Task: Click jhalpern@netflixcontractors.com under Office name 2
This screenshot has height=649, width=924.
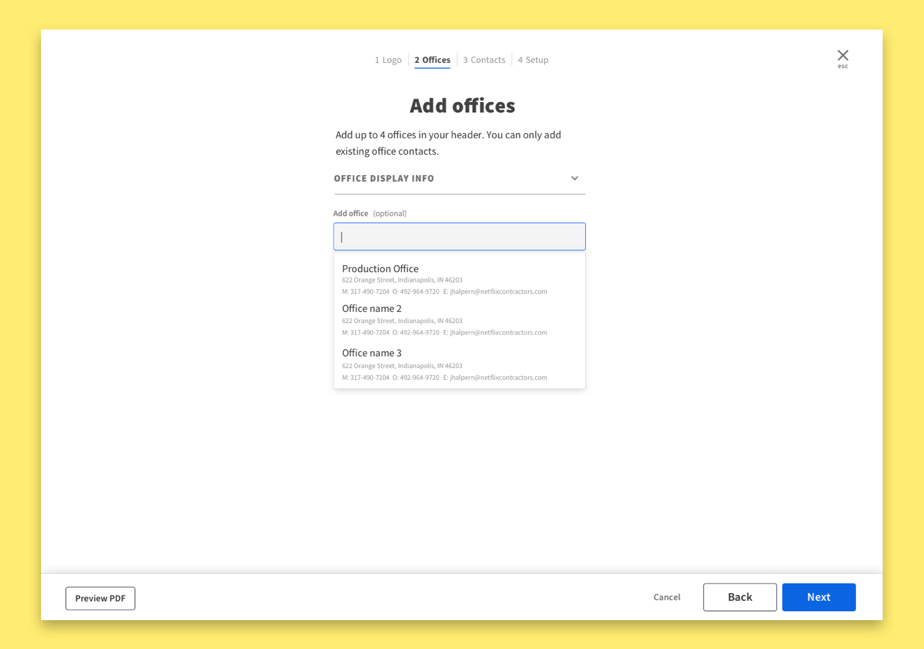Action: pos(496,332)
